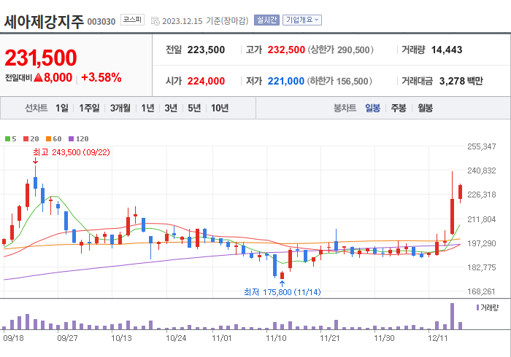Screen dimensions: 511x357
Task: Click the +3.58% change value
Action: tap(101, 77)
